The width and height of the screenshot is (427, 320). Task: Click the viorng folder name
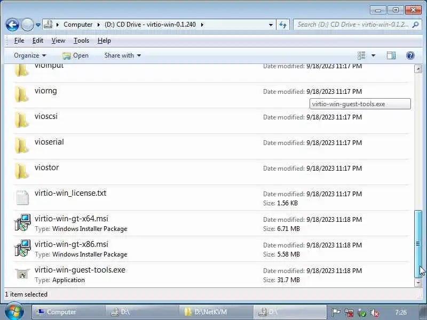46,91
